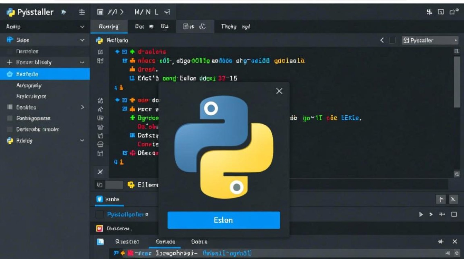Click the small square icon left of the Ellee box
The width and height of the screenshot is (464, 259).
coord(99,185)
